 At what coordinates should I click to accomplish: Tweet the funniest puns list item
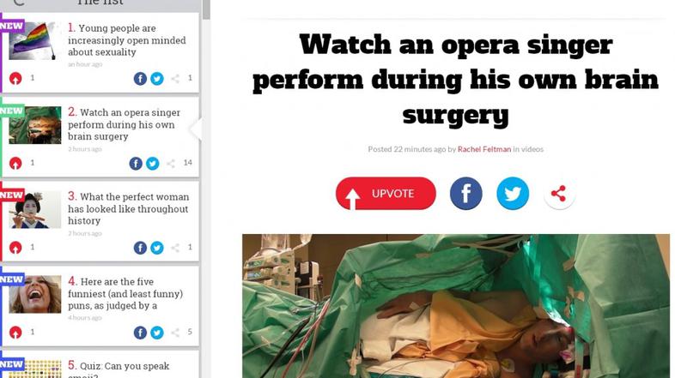pyautogui.click(x=157, y=333)
